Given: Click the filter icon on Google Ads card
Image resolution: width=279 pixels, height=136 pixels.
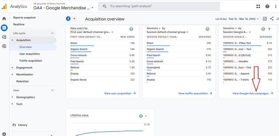Looking at the screenshot, I should [269, 29].
